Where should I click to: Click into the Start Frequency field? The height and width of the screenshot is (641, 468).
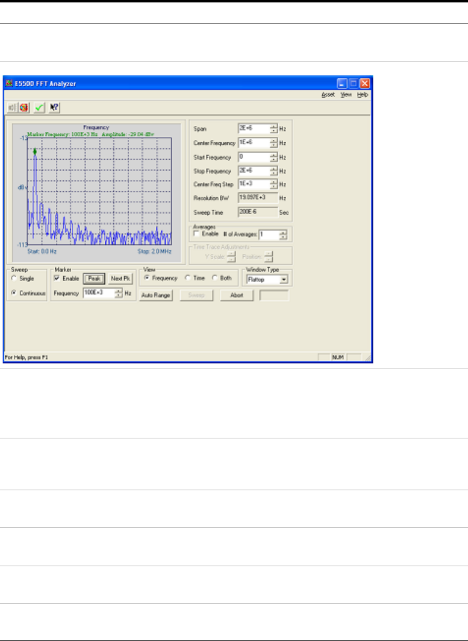(254, 157)
